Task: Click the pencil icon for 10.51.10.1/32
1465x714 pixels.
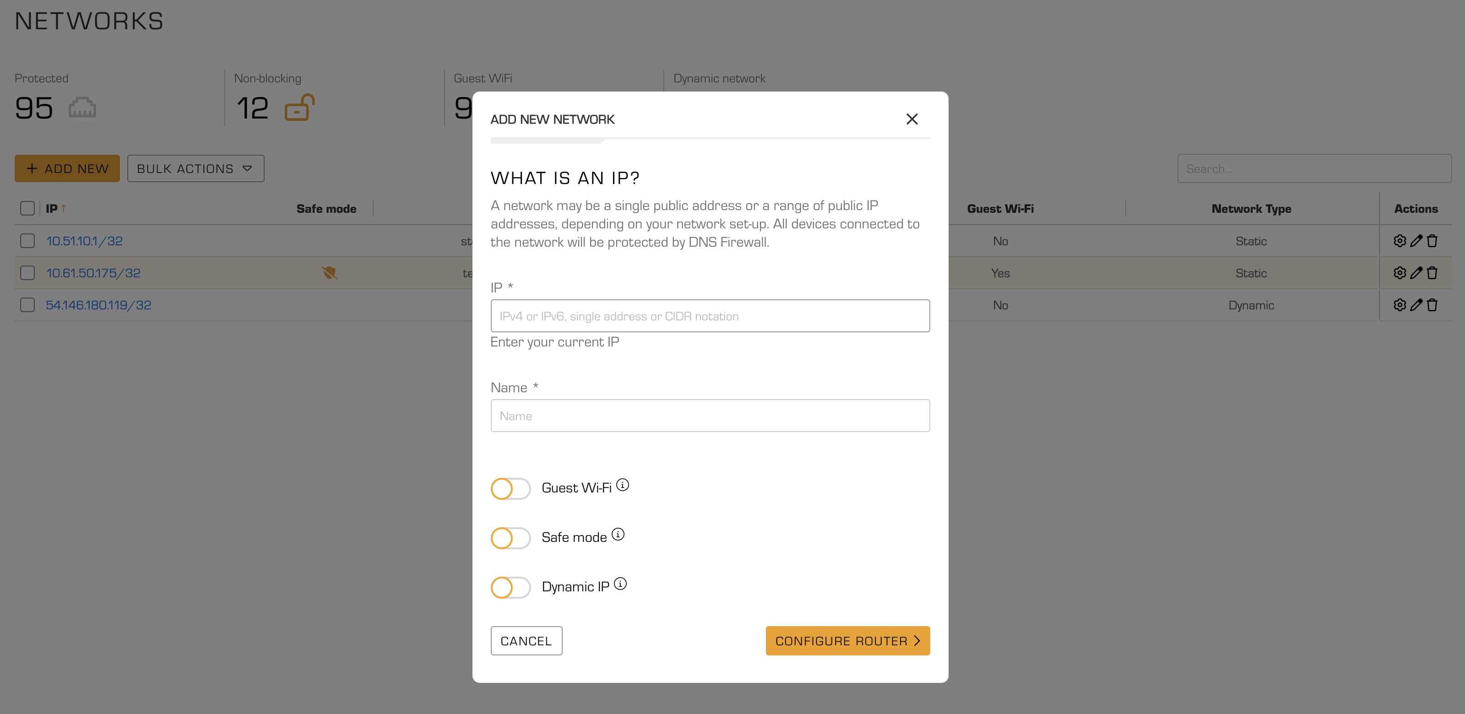Action: (x=1416, y=241)
